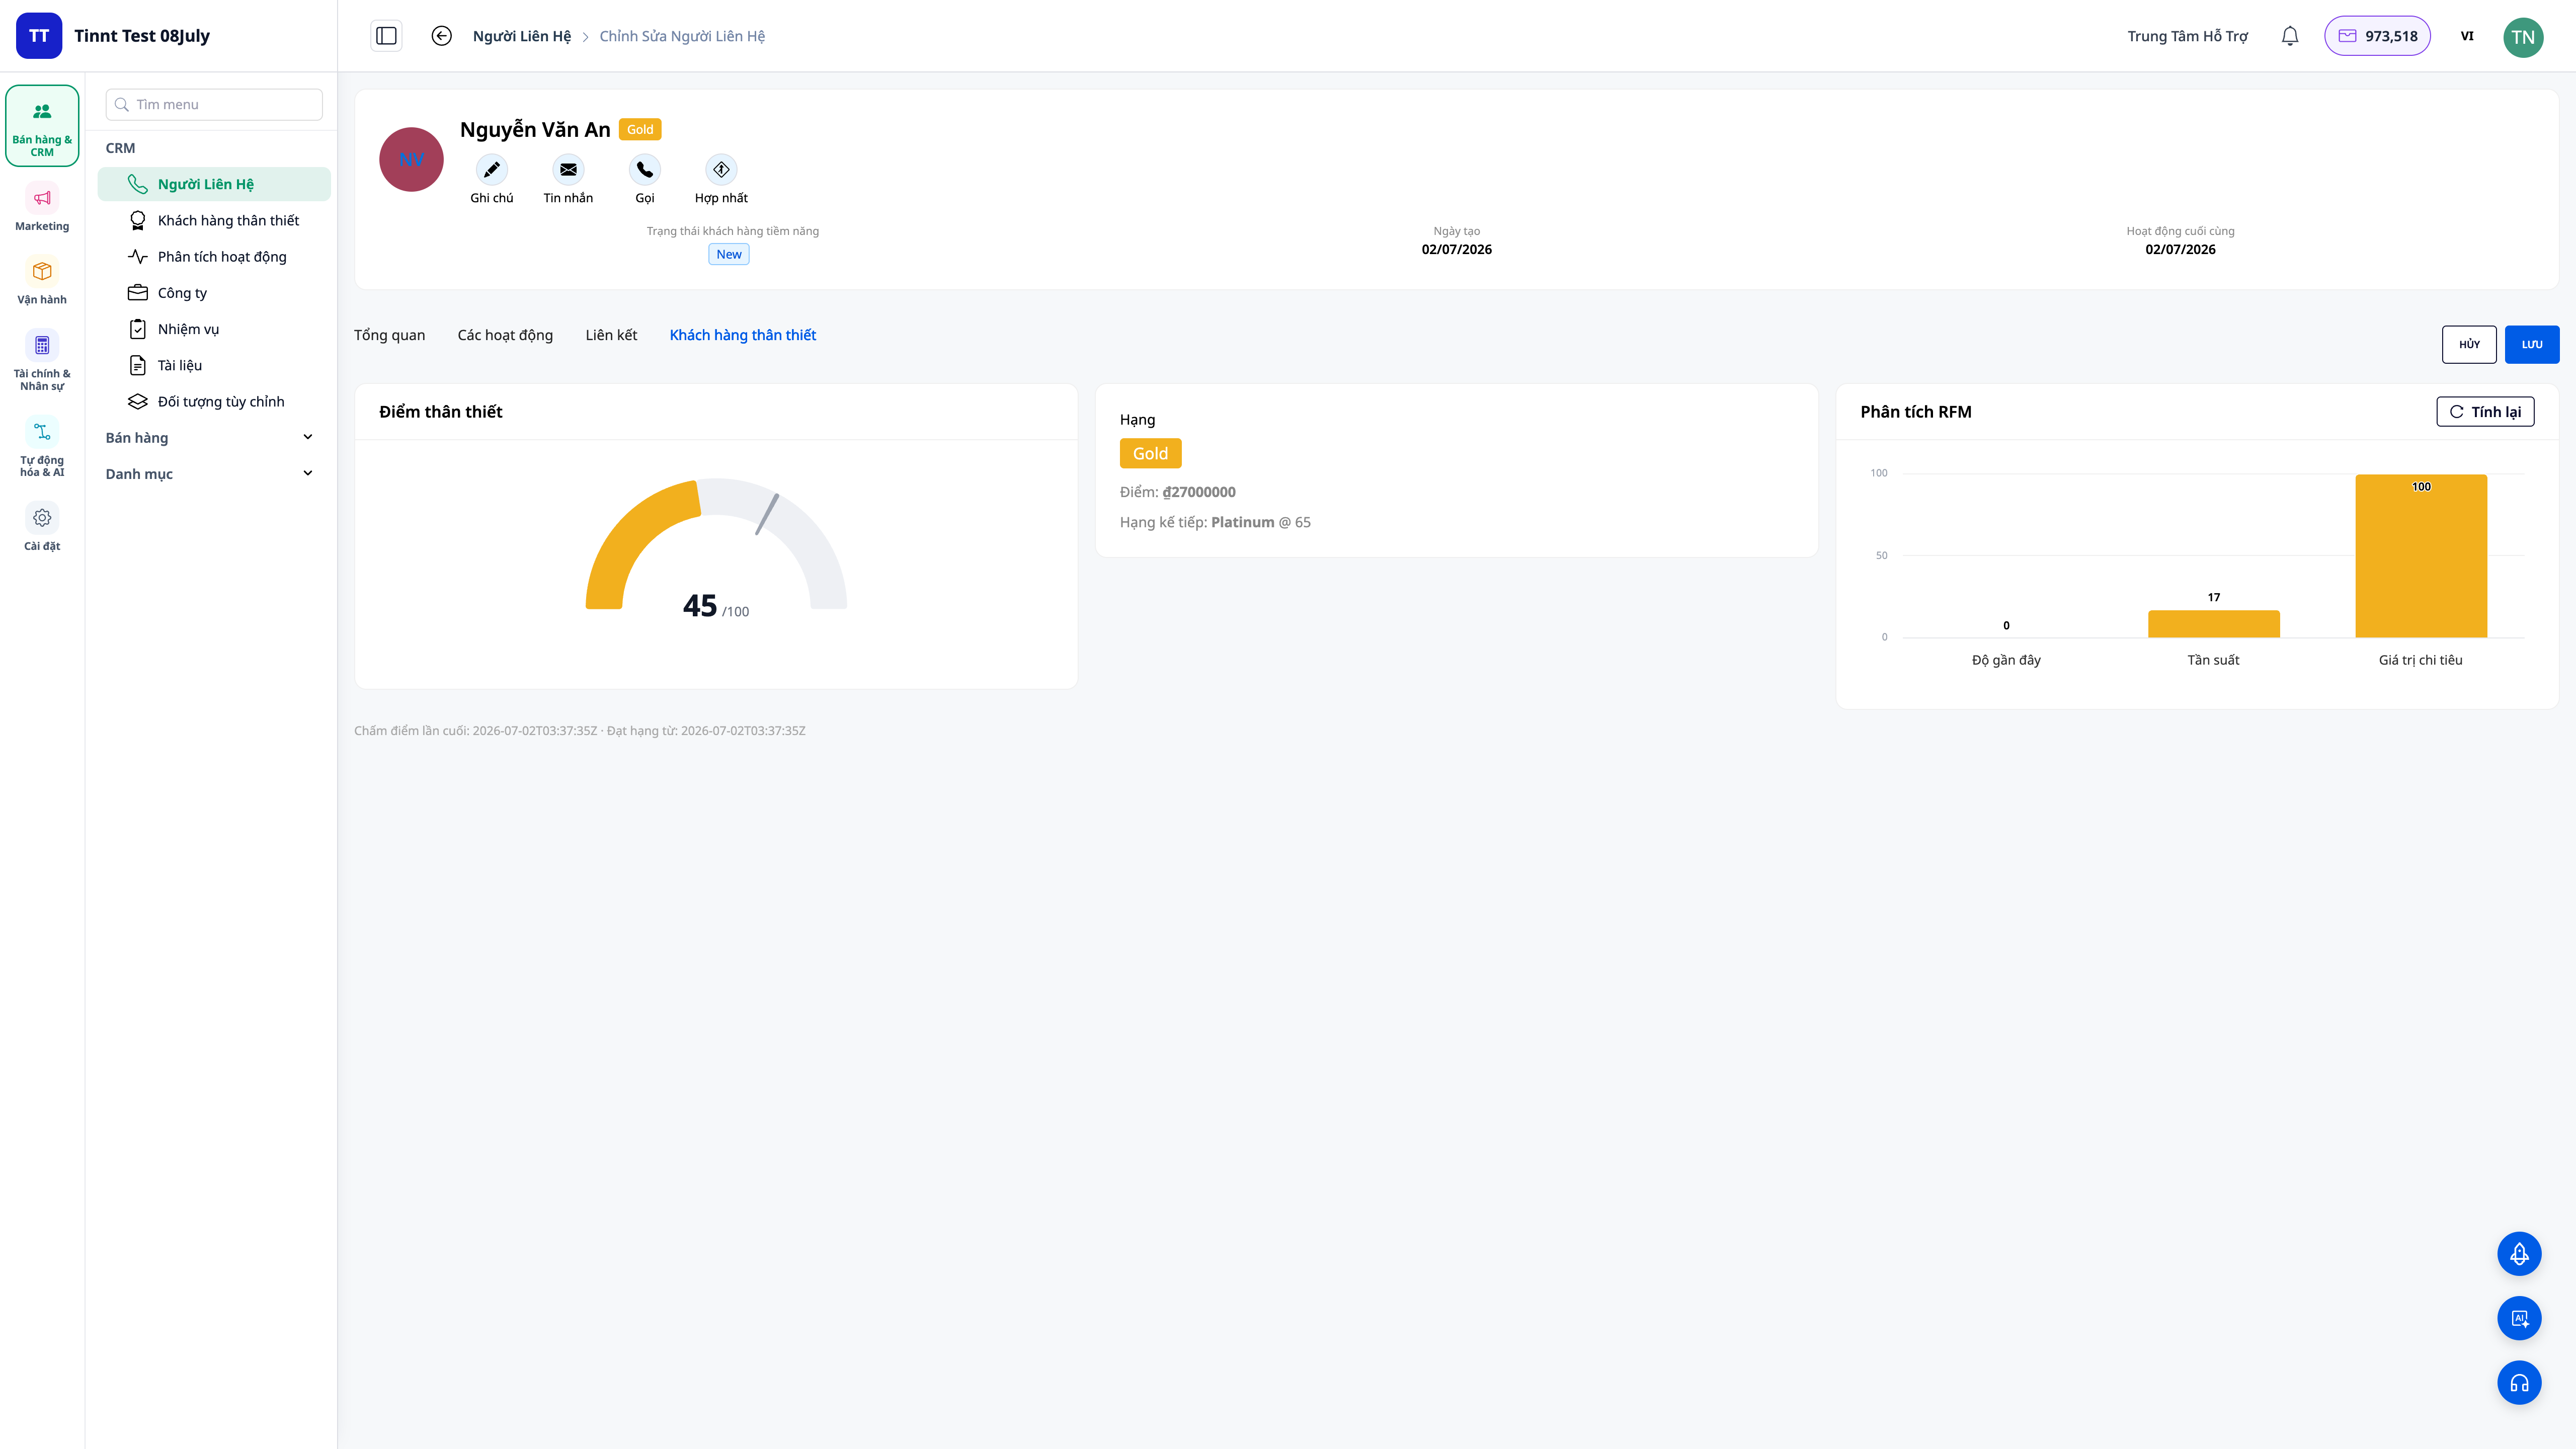Open the headset support floating button
The height and width of the screenshot is (1449, 2576).
point(2519,1383)
